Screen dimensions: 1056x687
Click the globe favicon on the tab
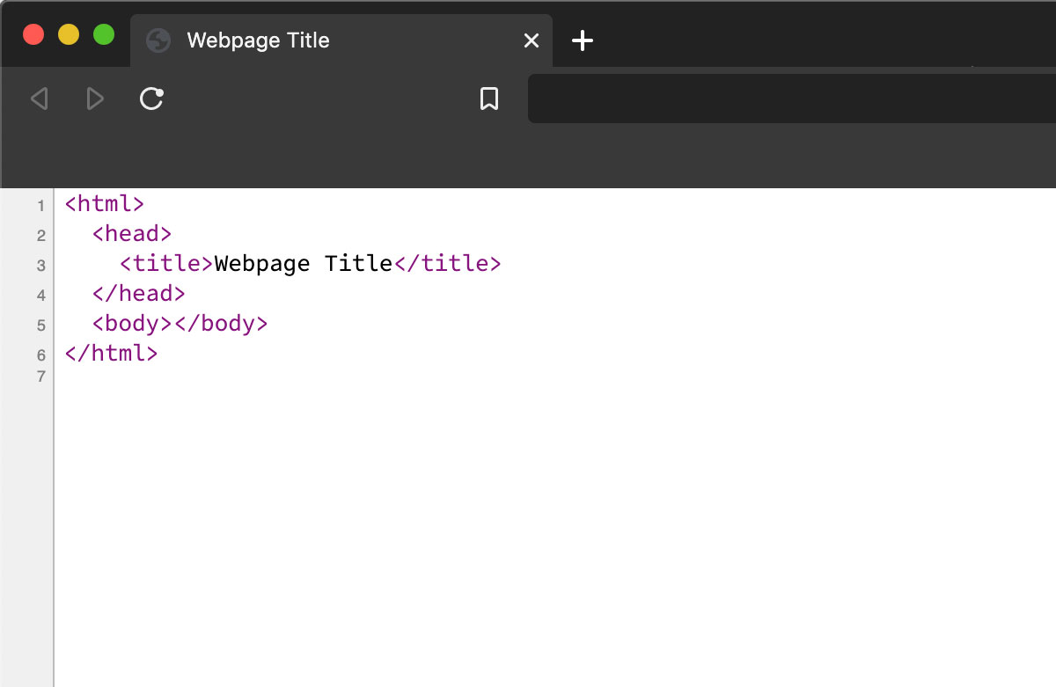point(158,40)
